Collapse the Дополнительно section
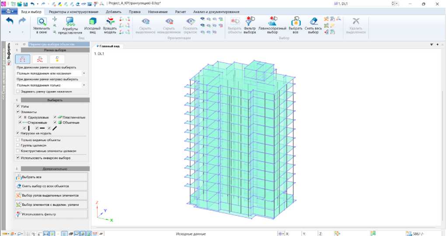This screenshot has height=236, width=446. [17, 169]
